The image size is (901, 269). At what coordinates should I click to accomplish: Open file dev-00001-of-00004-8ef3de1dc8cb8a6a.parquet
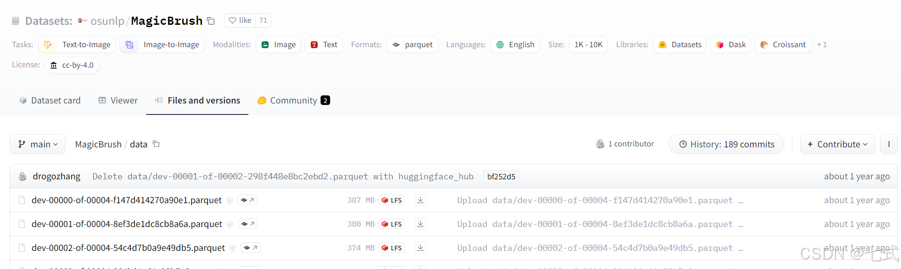(x=127, y=224)
